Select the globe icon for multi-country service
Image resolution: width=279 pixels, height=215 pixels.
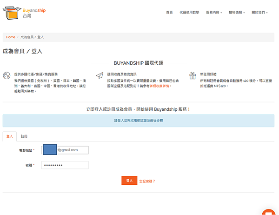[x=7, y=75]
